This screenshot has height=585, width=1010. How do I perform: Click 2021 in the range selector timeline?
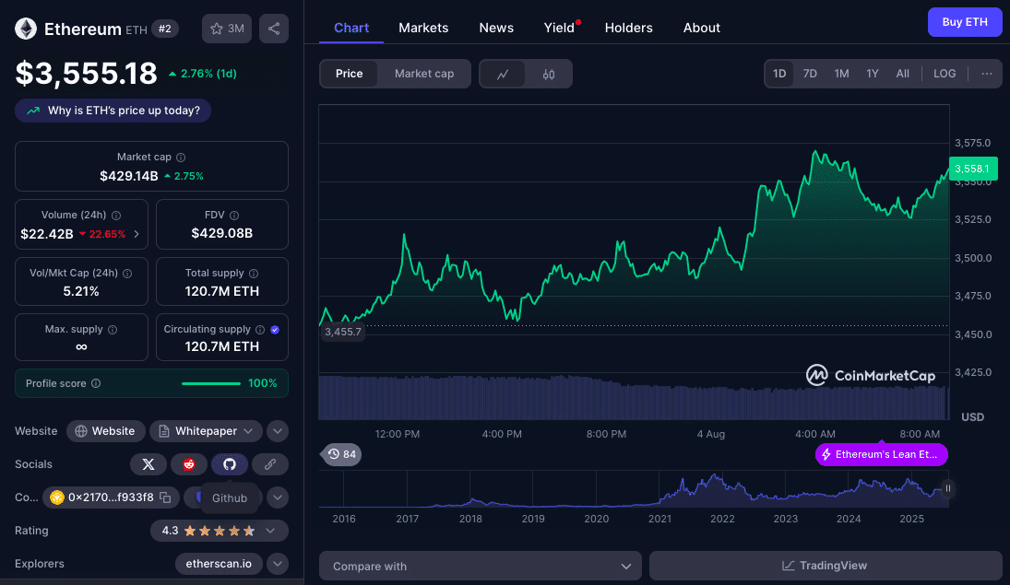pos(659,519)
